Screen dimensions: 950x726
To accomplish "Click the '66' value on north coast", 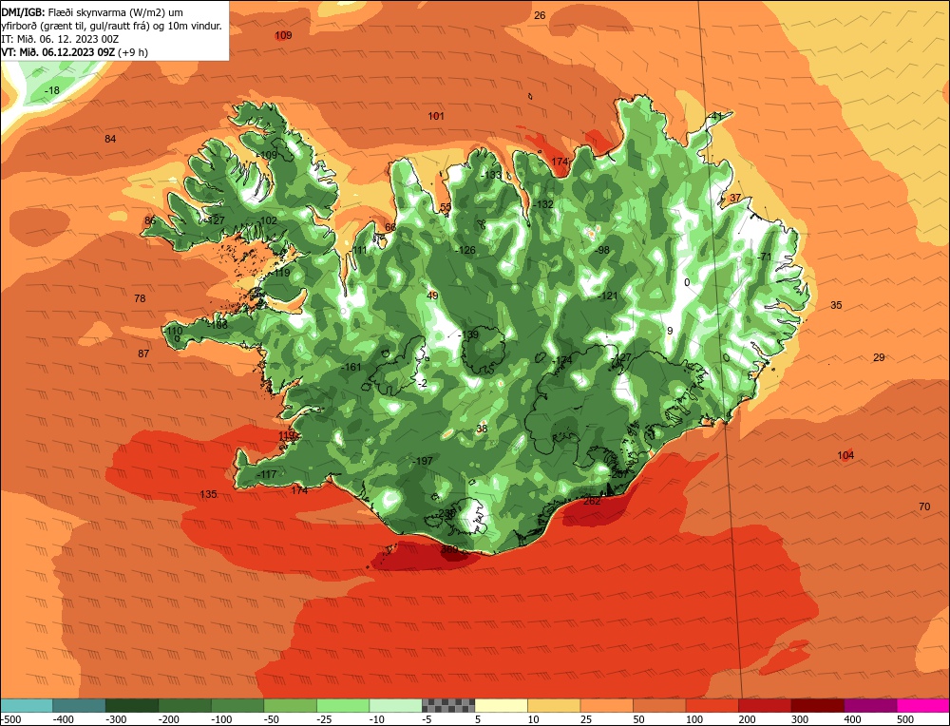I will pyautogui.click(x=390, y=228).
